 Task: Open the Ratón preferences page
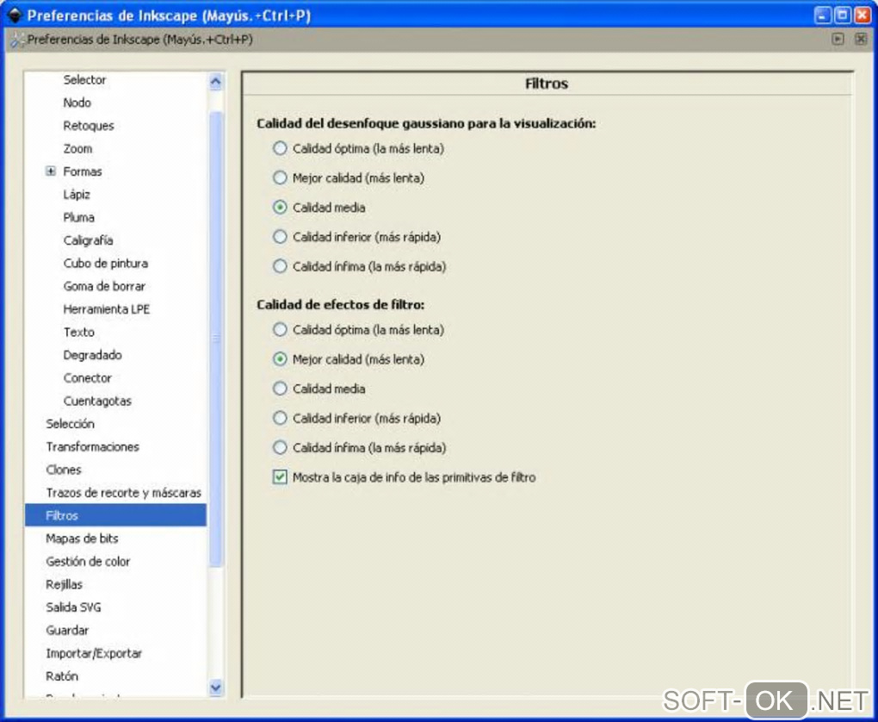(62, 676)
